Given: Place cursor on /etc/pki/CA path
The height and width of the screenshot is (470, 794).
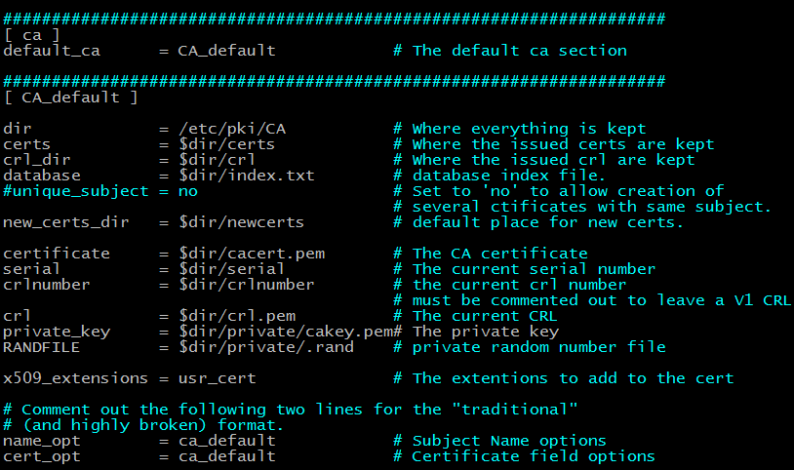Looking at the screenshot, I should coord(232,129).
